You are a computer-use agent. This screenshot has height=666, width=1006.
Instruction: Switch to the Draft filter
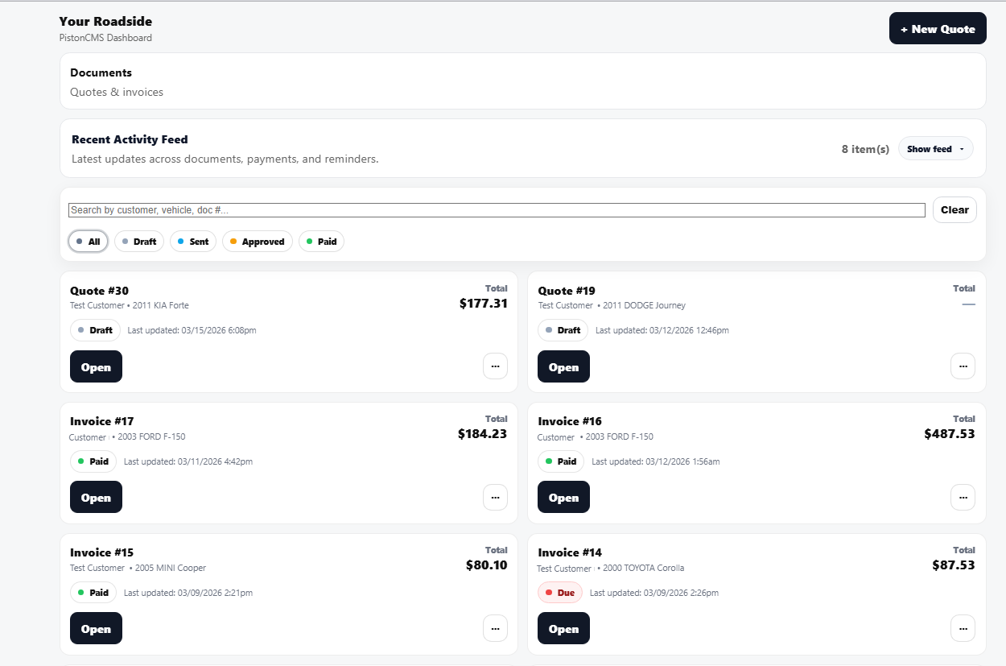[x=138, y=241]
